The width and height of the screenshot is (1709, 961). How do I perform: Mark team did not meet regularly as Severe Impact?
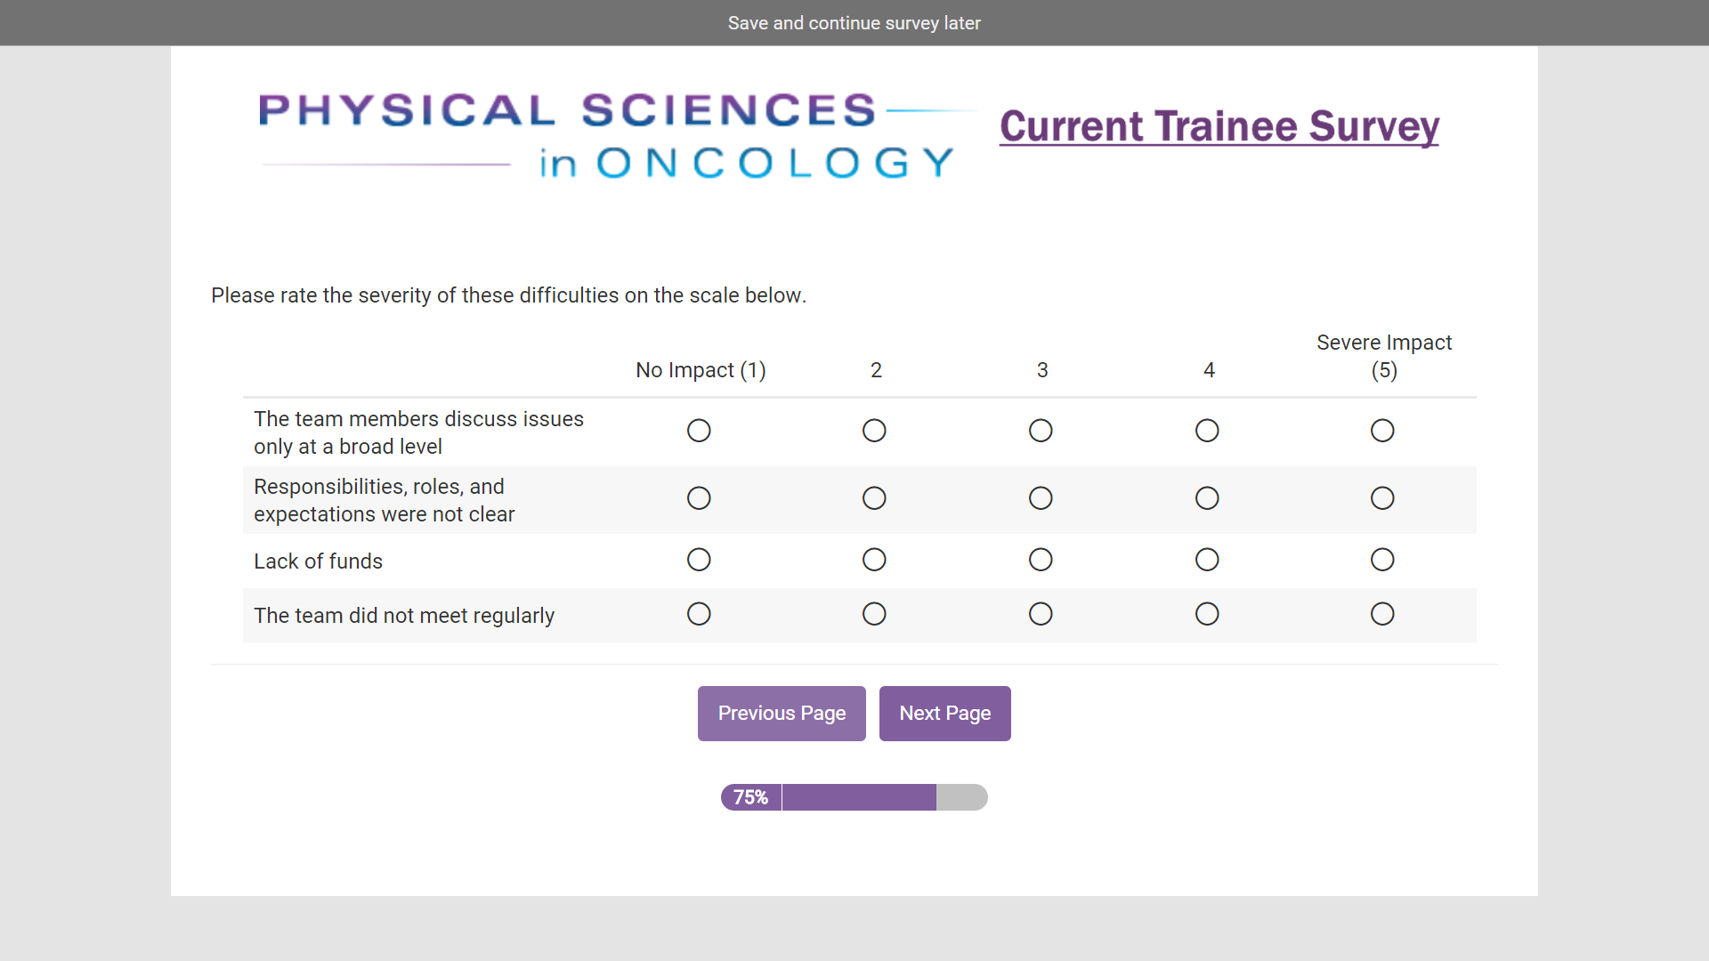tap(1382, 614)
